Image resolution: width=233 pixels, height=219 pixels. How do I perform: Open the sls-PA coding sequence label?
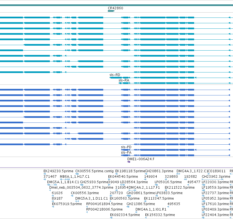tap(126, 153)
